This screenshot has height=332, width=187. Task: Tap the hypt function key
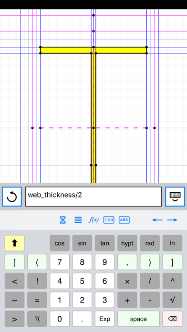[x=127, y=243]
